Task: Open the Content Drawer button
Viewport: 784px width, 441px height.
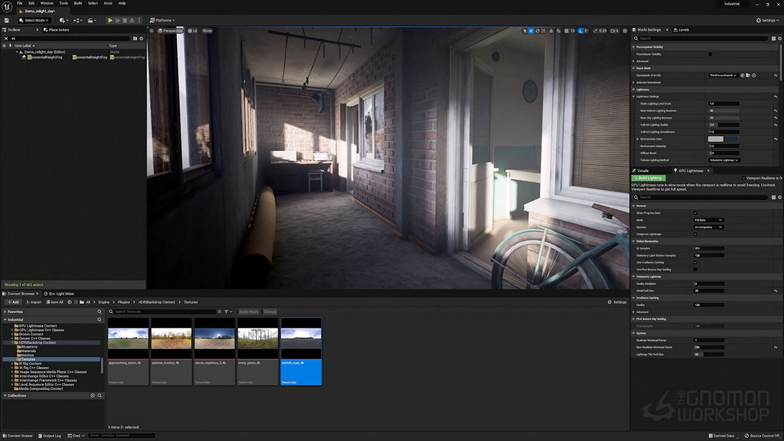Action: pos(18,436)
